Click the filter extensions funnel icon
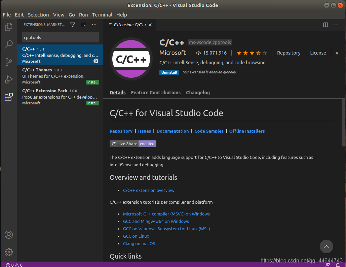Image resolution: width=346 pixels, height=267 pixels. (x=73, y=25)
